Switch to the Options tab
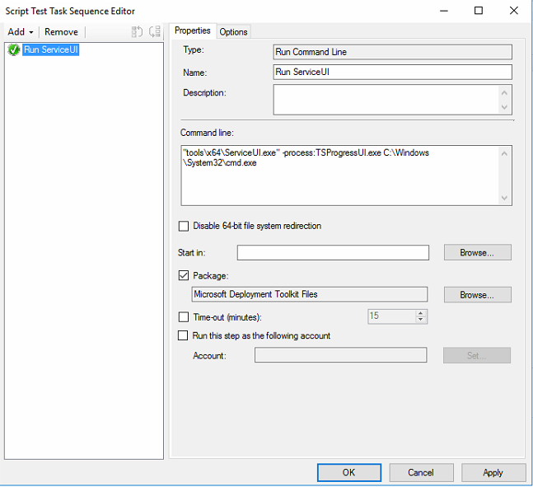The width and height of the screenshot is (533, 487). click(233, 31)
